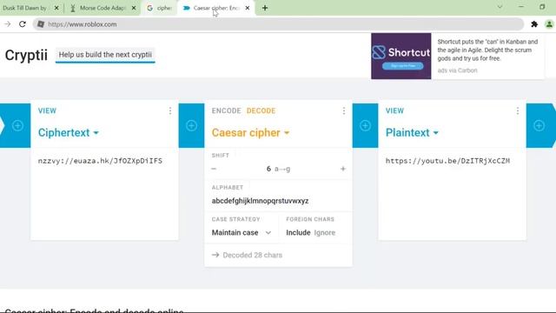556x313 pixels.
Task: Switch the brick to Encode mode
Action: point(226,110)
